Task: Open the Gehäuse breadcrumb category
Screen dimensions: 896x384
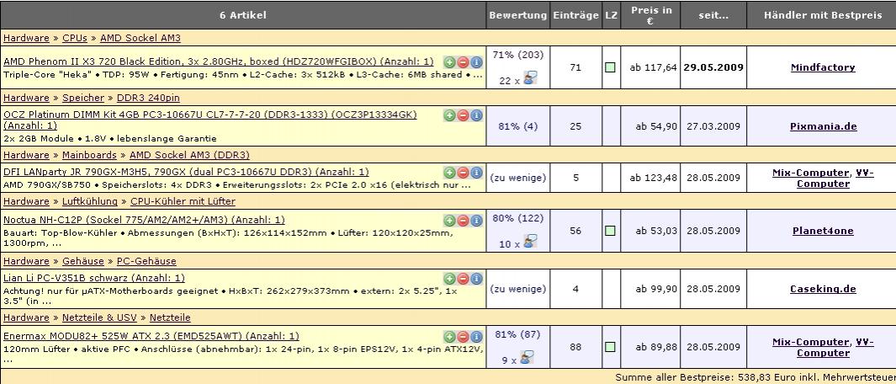Action: pos(83,261)
